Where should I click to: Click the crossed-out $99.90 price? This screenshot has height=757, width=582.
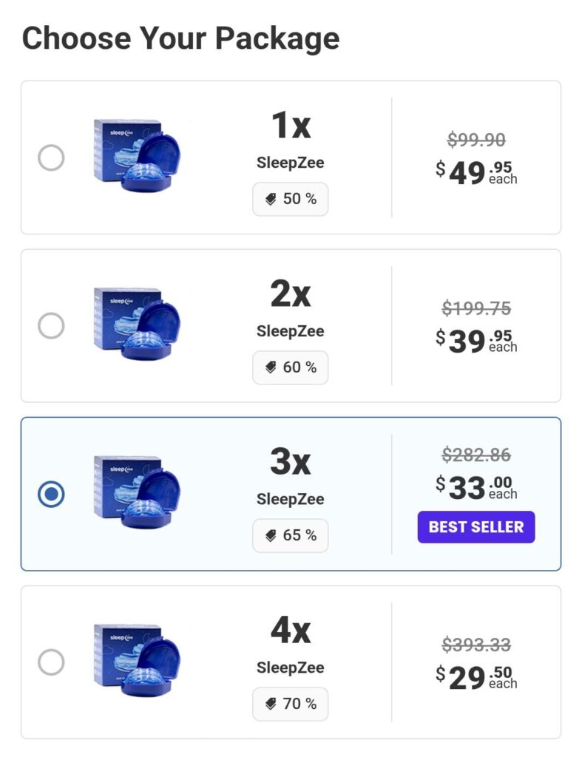[476, 140]
